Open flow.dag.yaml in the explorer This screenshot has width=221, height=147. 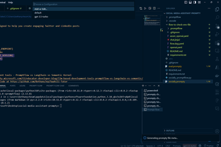tap(177, 44)
